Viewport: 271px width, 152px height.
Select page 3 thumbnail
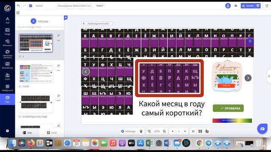36,43
